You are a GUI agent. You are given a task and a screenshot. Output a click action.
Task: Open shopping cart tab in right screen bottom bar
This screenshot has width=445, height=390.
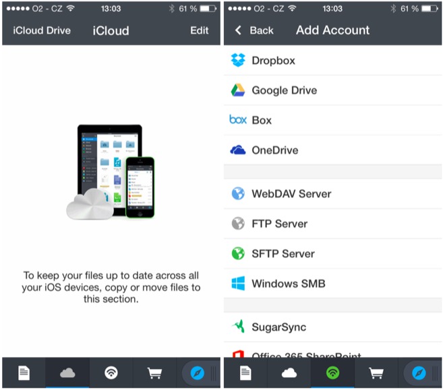pos(376,372)
